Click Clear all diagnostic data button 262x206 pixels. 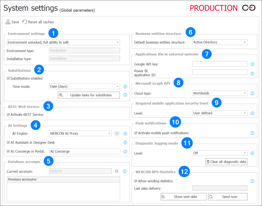(x=226, y=162)
